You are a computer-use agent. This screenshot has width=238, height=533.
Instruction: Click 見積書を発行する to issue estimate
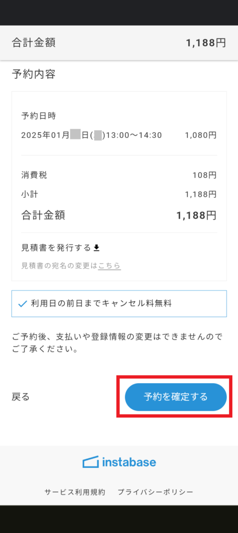(56, 248)
